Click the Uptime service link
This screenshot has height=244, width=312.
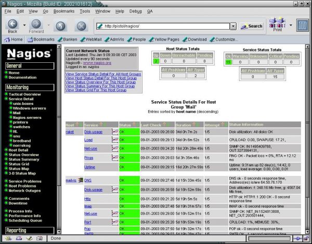89,167
